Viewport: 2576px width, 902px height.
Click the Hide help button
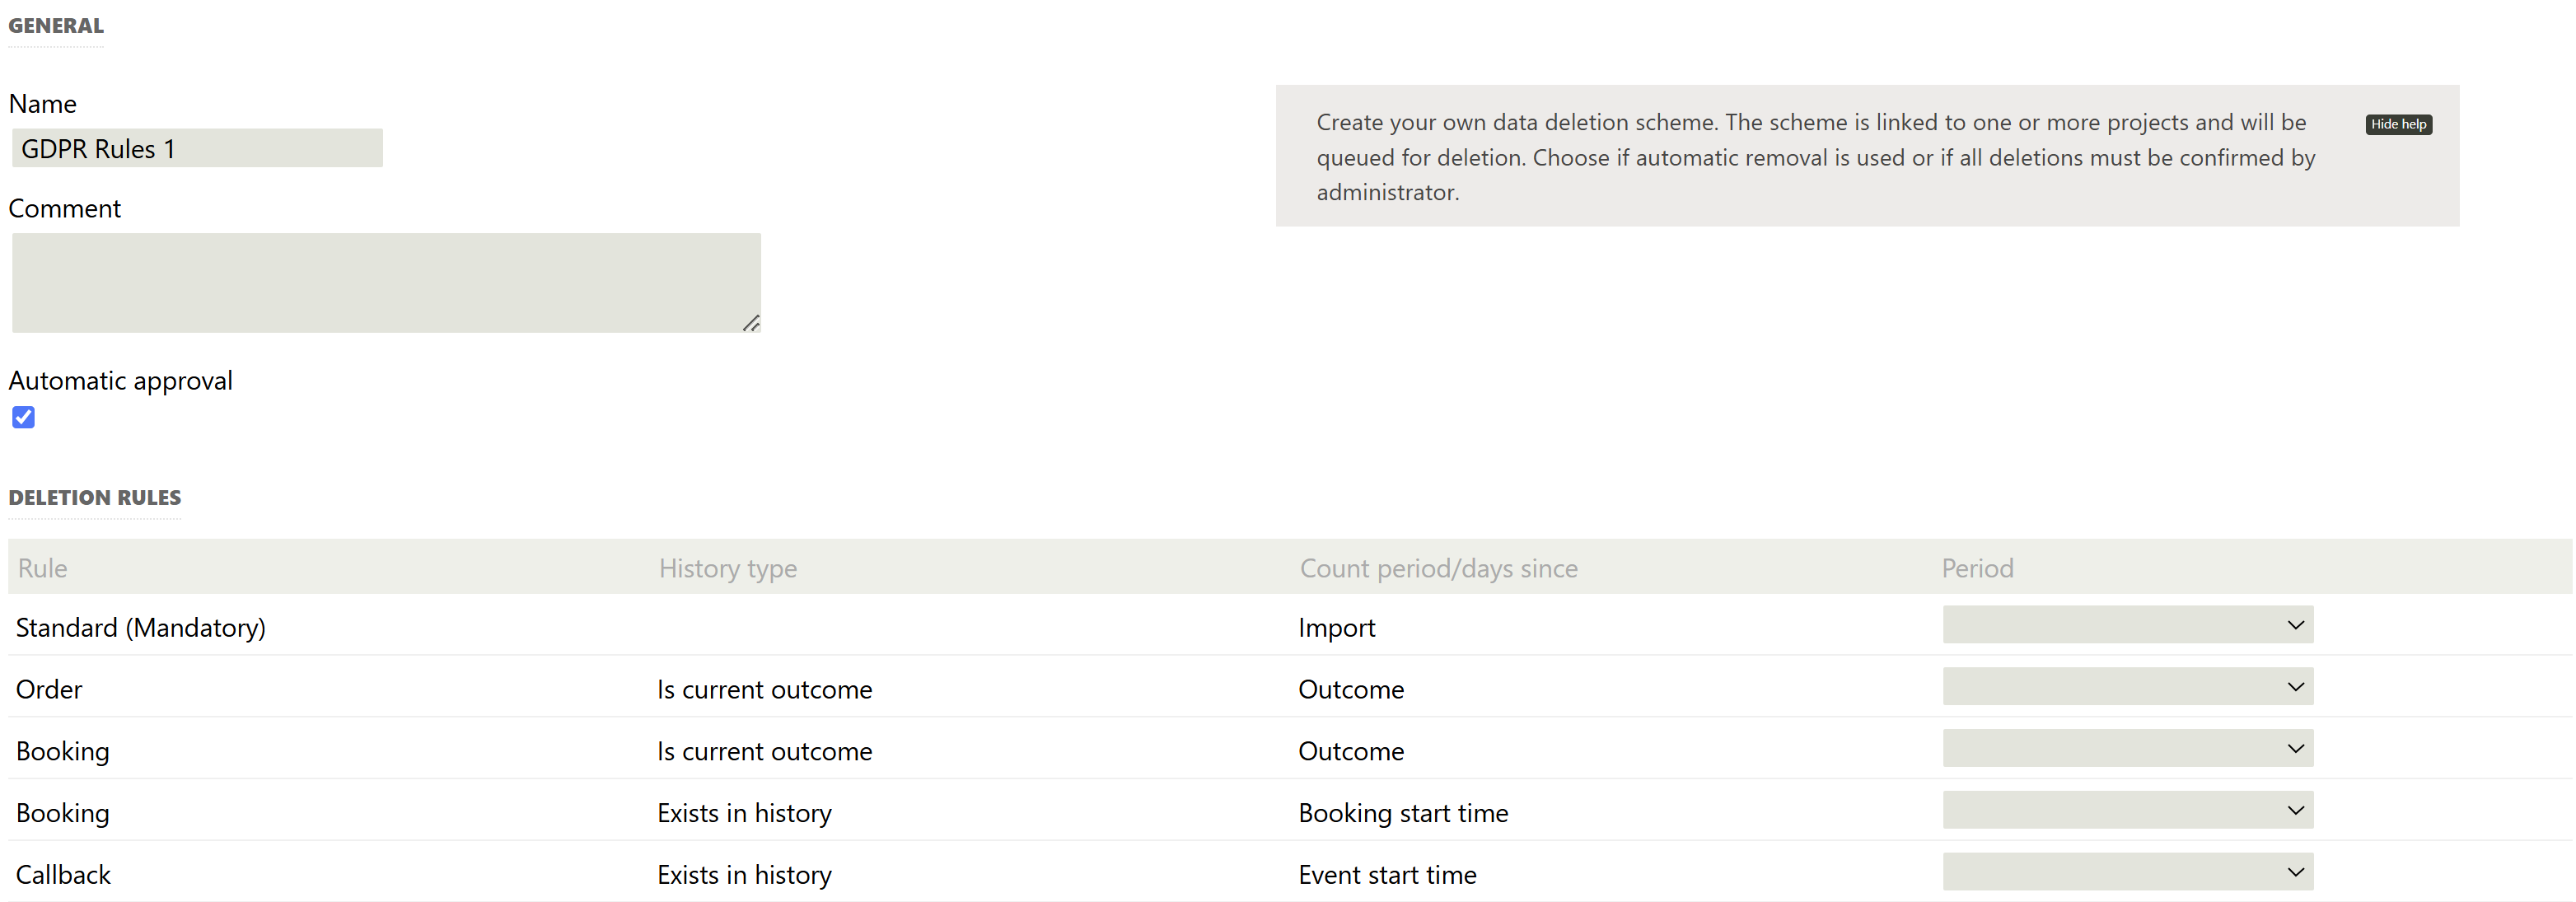(2398, 124)
